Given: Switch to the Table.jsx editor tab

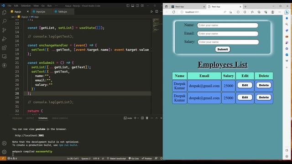Looking at the screenshot, I should pyautogui.click(x=63, y=11).
